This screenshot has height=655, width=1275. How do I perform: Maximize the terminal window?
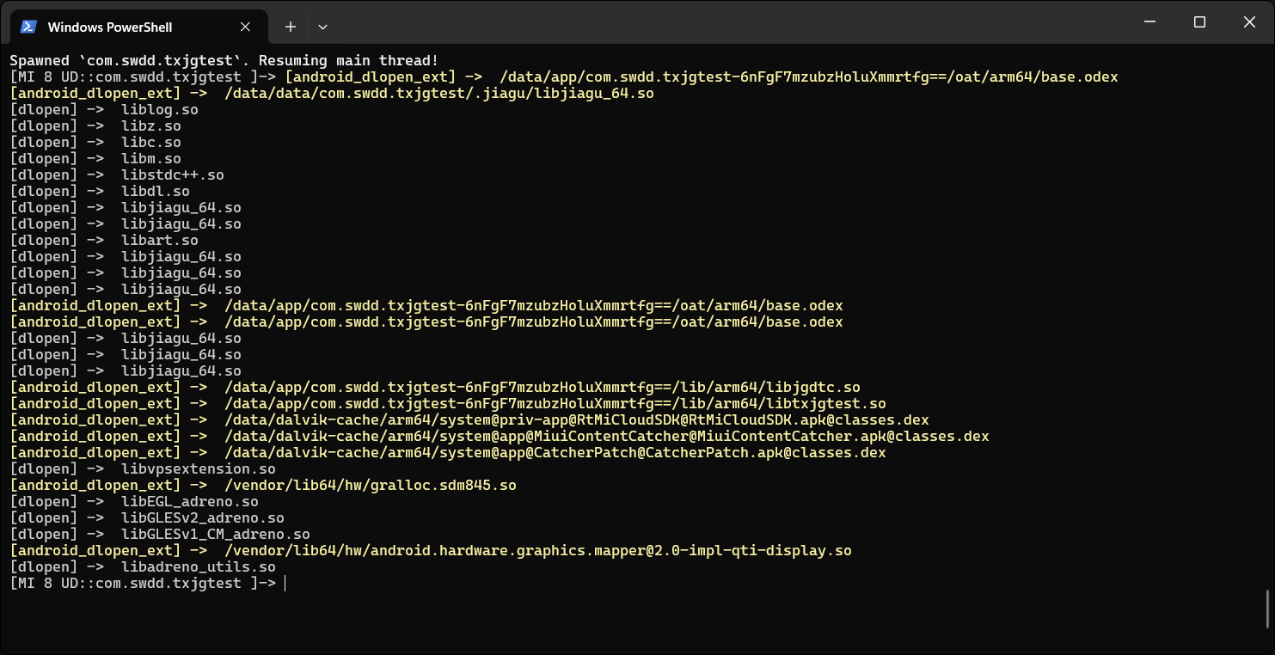(x=1199, y=22)
